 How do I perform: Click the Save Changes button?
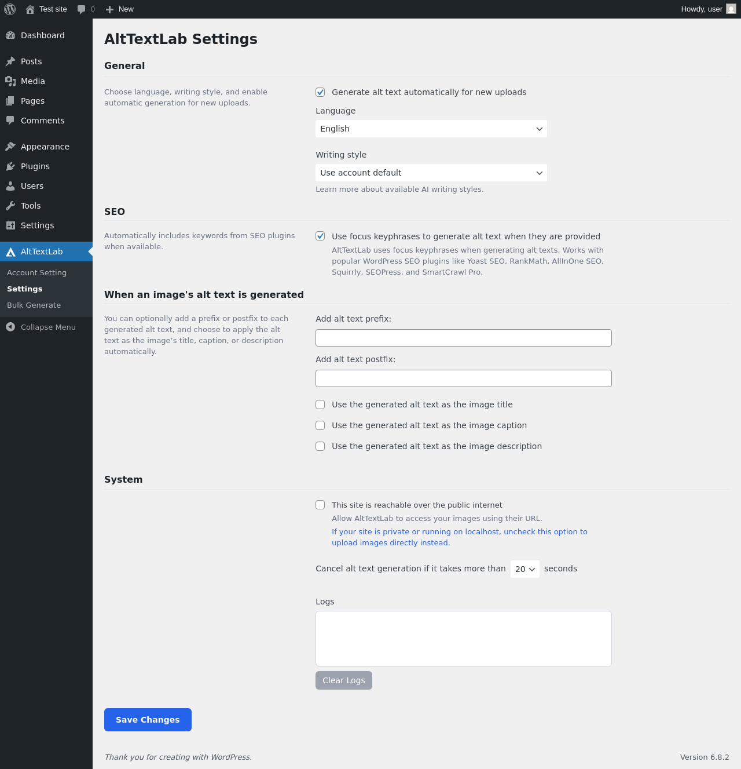tap(148, 720)
